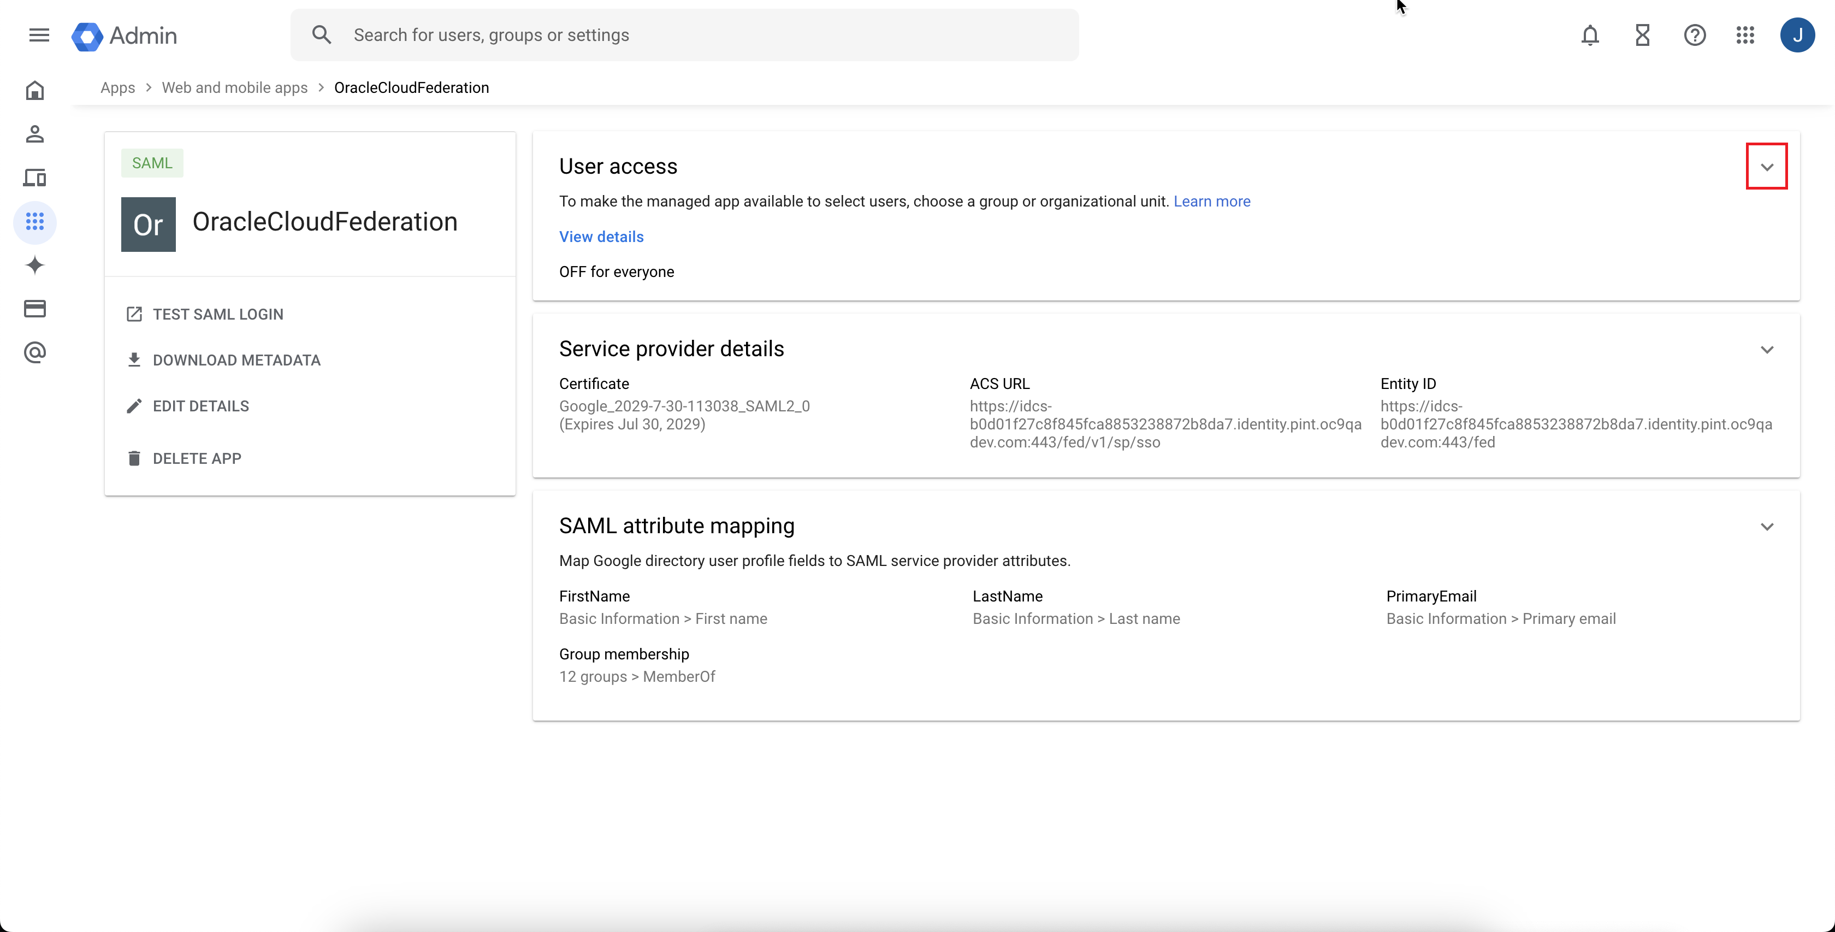Click the Learn more link

click(1212, 201)
